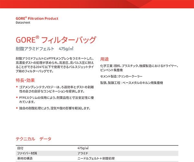
Task: Click the '目付' table row label
Action: (x=20, y=148)
